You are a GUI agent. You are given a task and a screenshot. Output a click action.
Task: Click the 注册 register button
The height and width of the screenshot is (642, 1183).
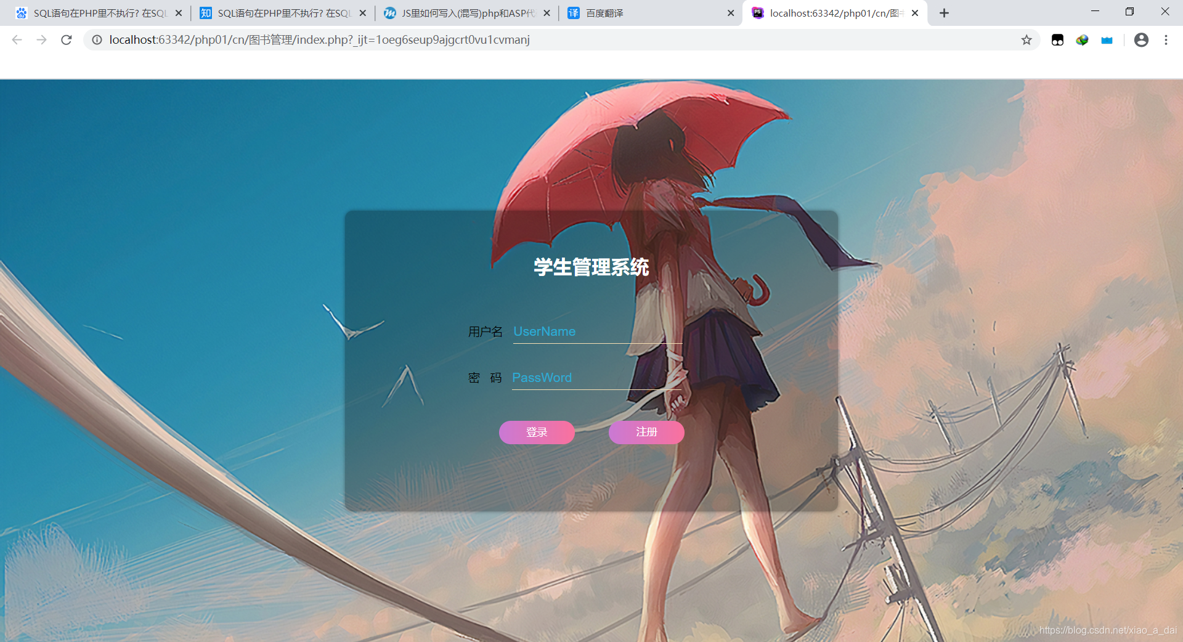point(646,433)
